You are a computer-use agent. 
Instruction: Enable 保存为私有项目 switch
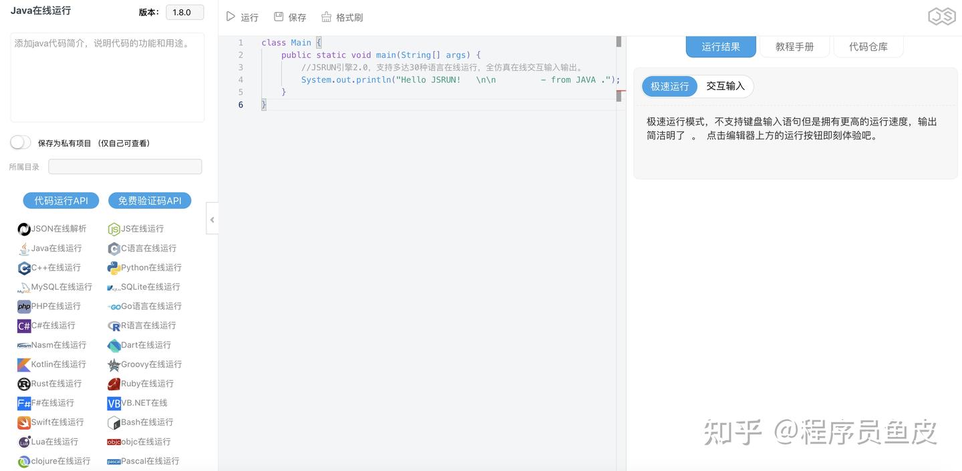coord(20,142)
